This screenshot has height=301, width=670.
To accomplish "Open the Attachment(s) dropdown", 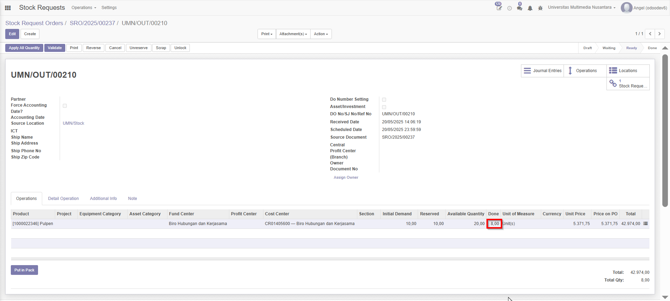I will point(293,34).
